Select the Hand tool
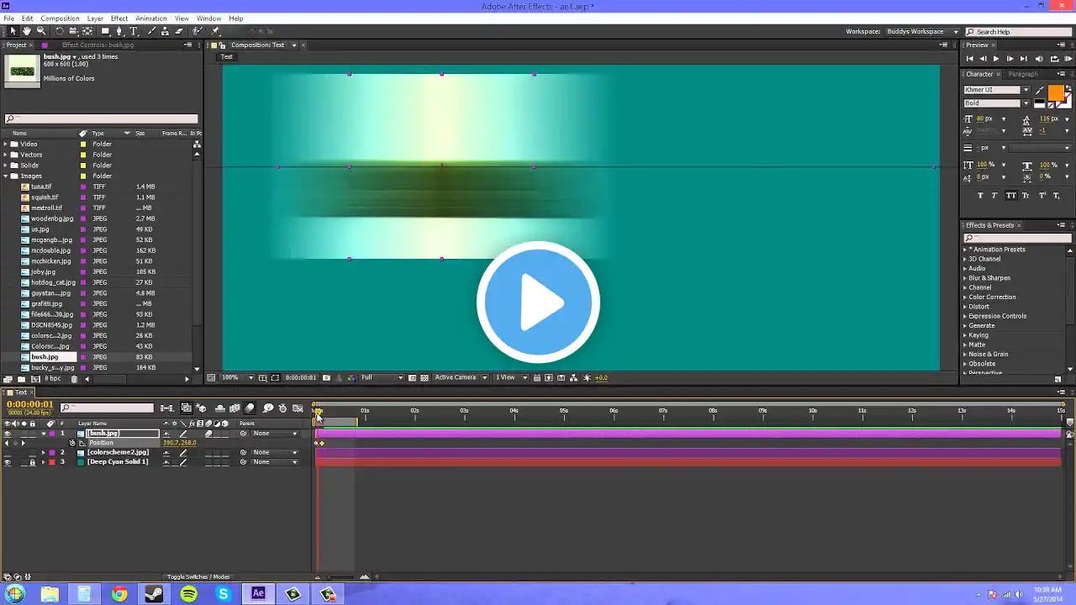The width and height of the screenshot is (1076, 605). click(x=27, y=31)
